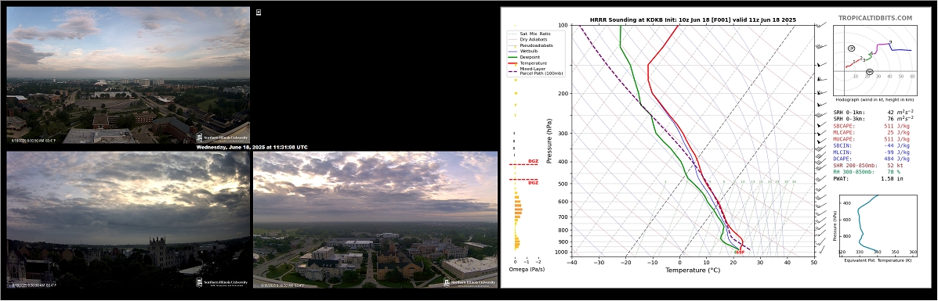Click the upper red DGZ label

coord(533,161)
